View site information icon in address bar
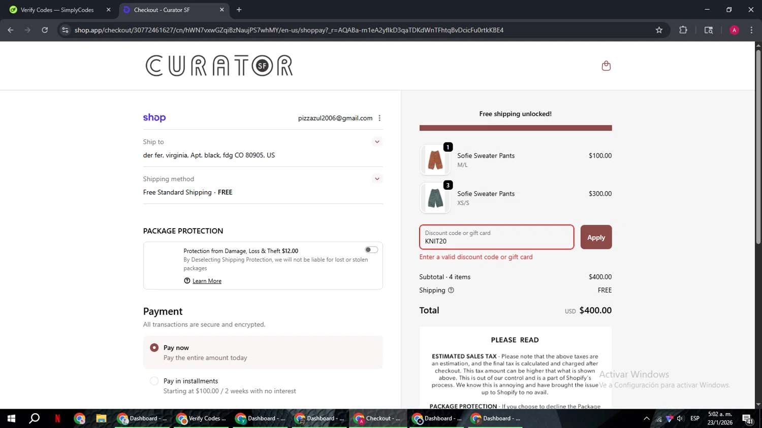Viewport: 762px width, 428px height. click(x=65, y=30)
